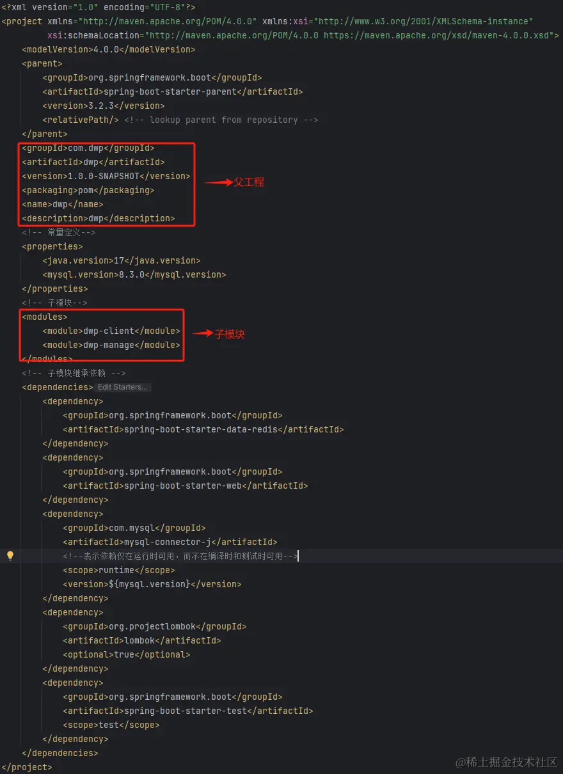Click the 1.0.0-SNAPSHOT version line
The width and height of the screenshot is (563, 774).
(x=106, y=176)
